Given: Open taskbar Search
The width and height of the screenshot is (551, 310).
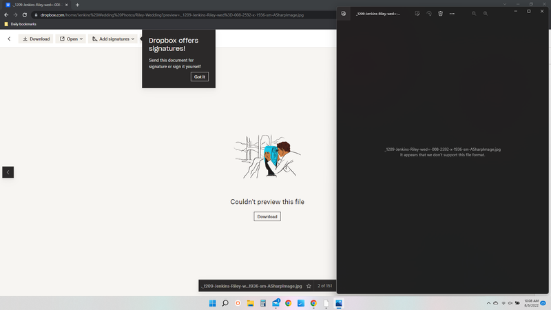Looking at the screenshot, I should (225, 303).
